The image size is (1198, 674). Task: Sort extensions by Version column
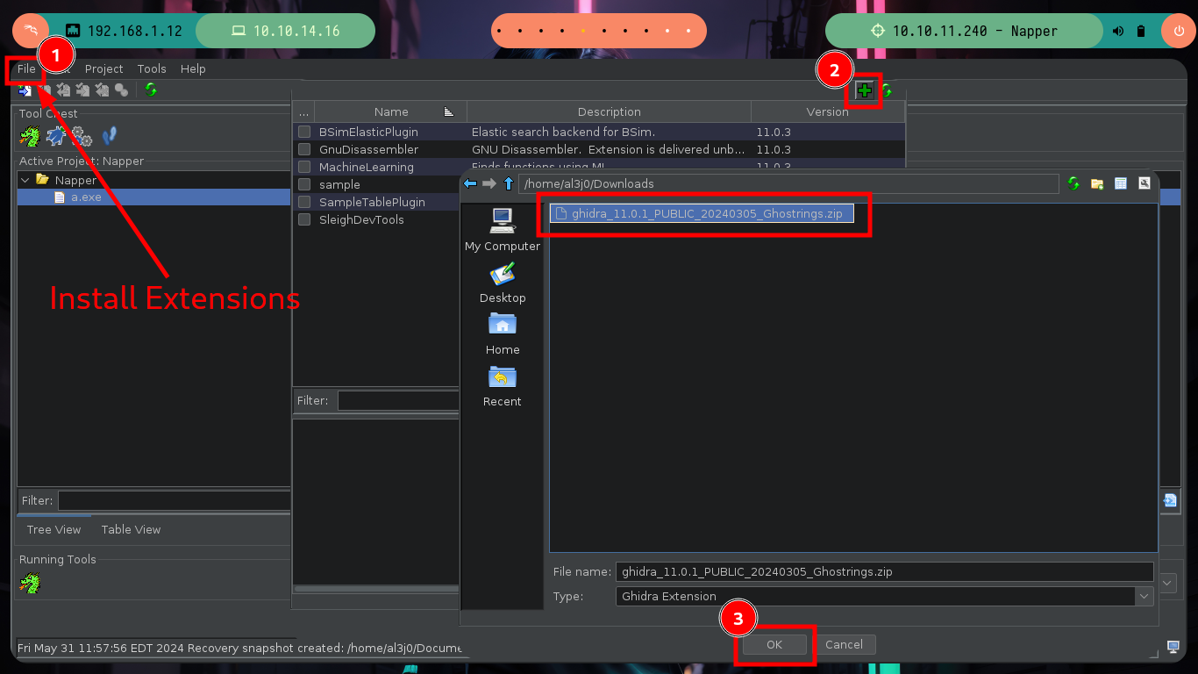[x=827, y=111]
